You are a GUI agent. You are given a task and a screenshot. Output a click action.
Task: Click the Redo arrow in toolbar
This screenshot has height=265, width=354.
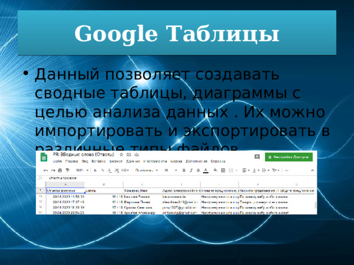[53, 171]
